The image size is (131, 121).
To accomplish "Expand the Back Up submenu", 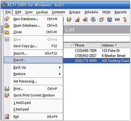I will pos(33,67).
